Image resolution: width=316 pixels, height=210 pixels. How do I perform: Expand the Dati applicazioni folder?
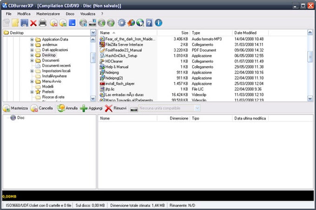32,50
